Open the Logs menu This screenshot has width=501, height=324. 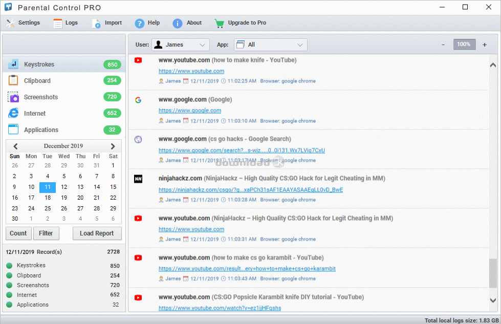click(66, 23)
